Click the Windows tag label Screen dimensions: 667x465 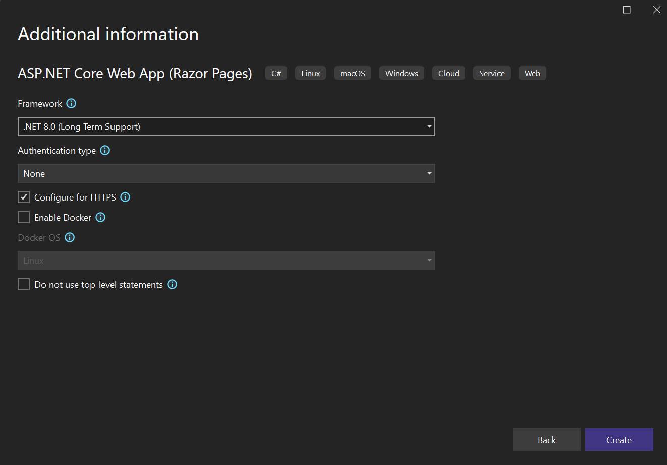402,73
